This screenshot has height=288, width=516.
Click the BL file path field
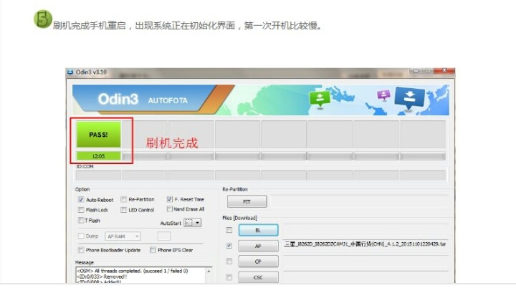click(x=365, y=230)
